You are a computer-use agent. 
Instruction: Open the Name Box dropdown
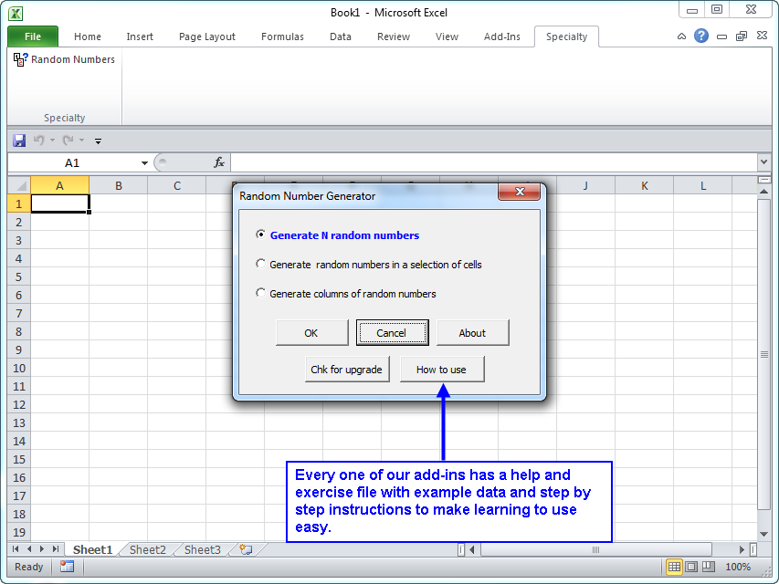(x=143, y=162)
